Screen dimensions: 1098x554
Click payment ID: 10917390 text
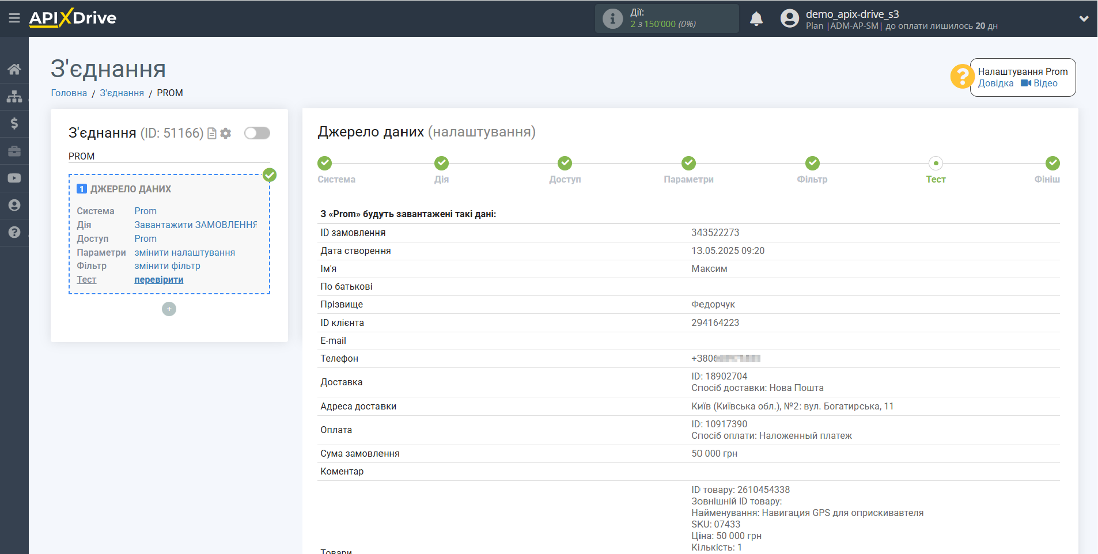click(x=720, y=424)
